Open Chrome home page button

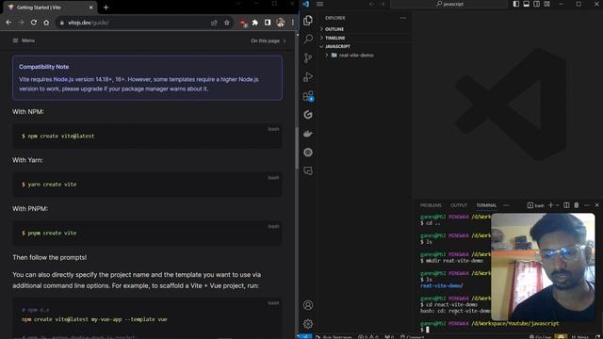[46, 23]
